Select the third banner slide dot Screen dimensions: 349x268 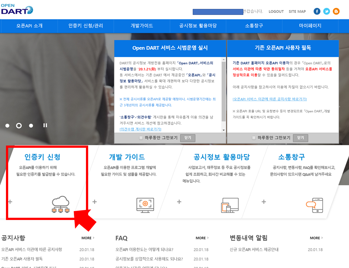point(31,125)
